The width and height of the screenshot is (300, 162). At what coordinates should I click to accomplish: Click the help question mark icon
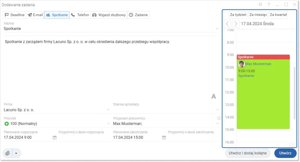pos(269,4)
